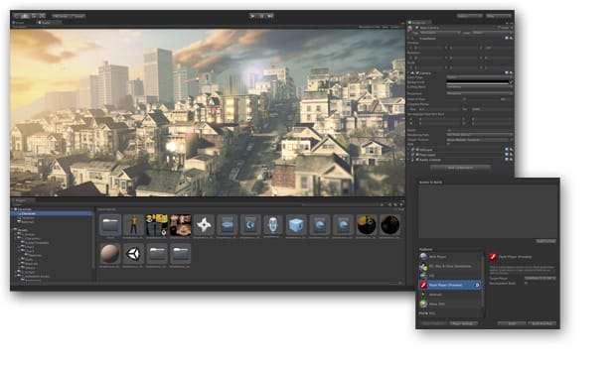Open the GUILayer component's gear icon
The height and width of the screenshot is (370, 616).
click(x=511, y=150)
